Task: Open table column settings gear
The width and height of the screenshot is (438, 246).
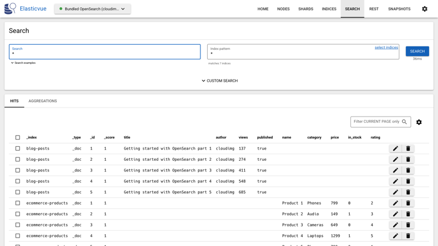Action: [x=419, y=122]
